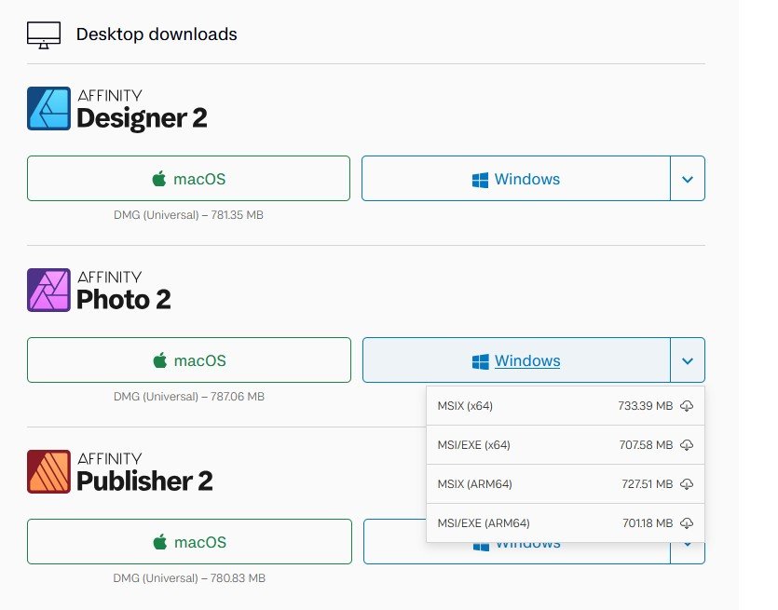
Task: Click the 727.51 MB file size
Action: click(648, 484)
